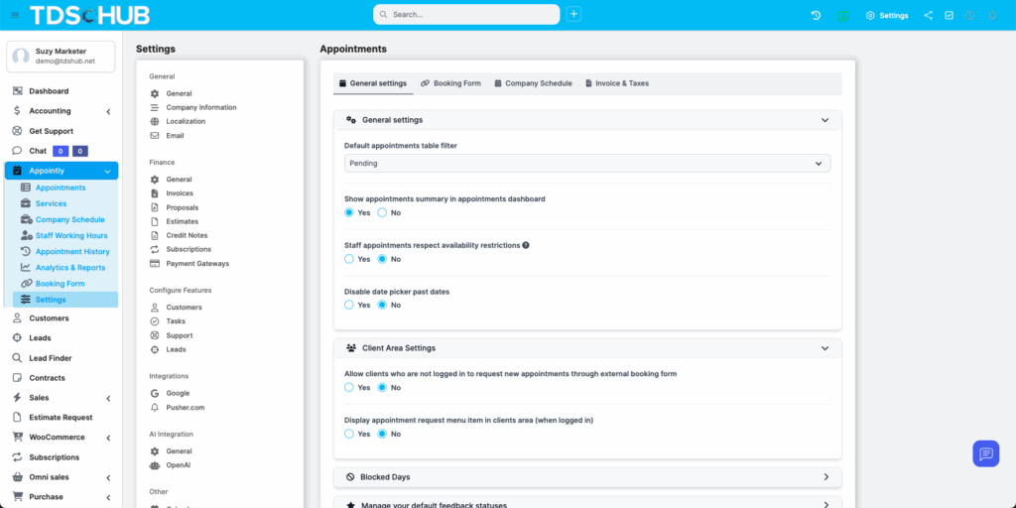Screen dimensions: 1016x508
Task: Open the history icon in top bar
Action: point(816,15)
